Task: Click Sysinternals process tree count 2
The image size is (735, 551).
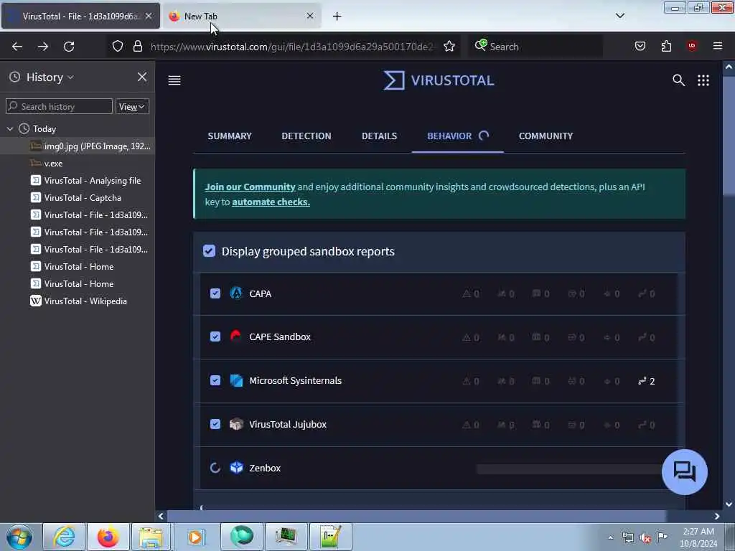Action: point(647,381)
